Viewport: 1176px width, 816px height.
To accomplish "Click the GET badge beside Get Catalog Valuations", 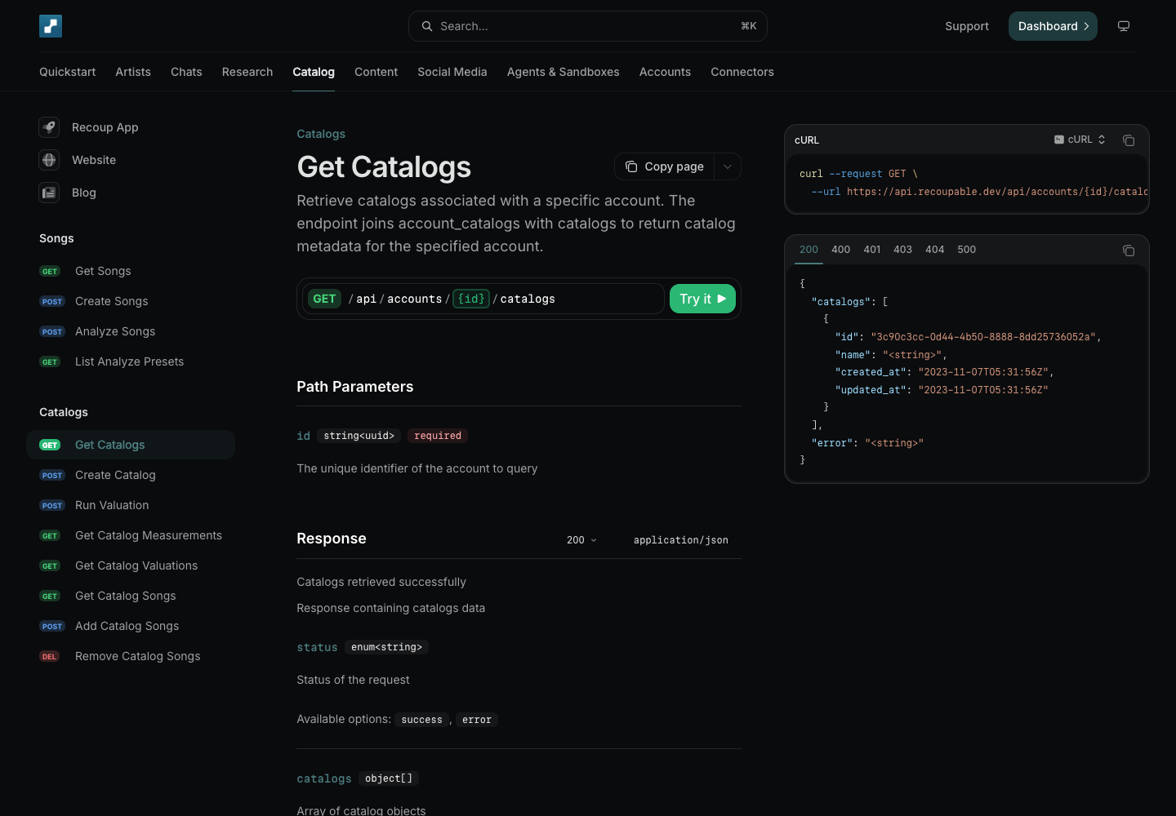I will (50, 566).
